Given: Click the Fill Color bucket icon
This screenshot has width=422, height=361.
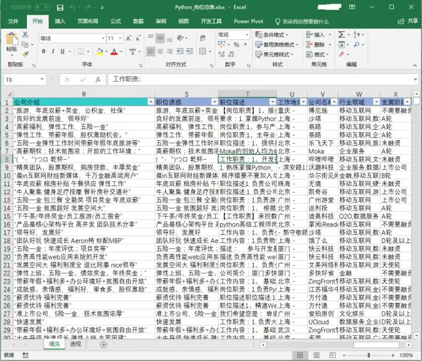Looking at the screenshot, I should 100,51.
